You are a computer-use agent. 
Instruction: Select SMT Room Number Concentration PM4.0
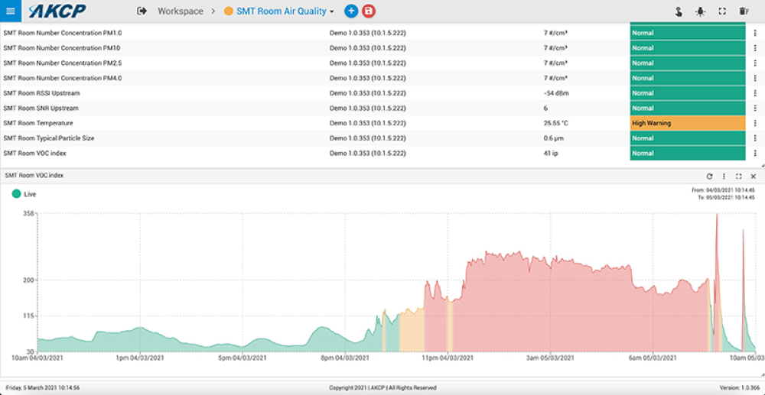pos(63,78)
